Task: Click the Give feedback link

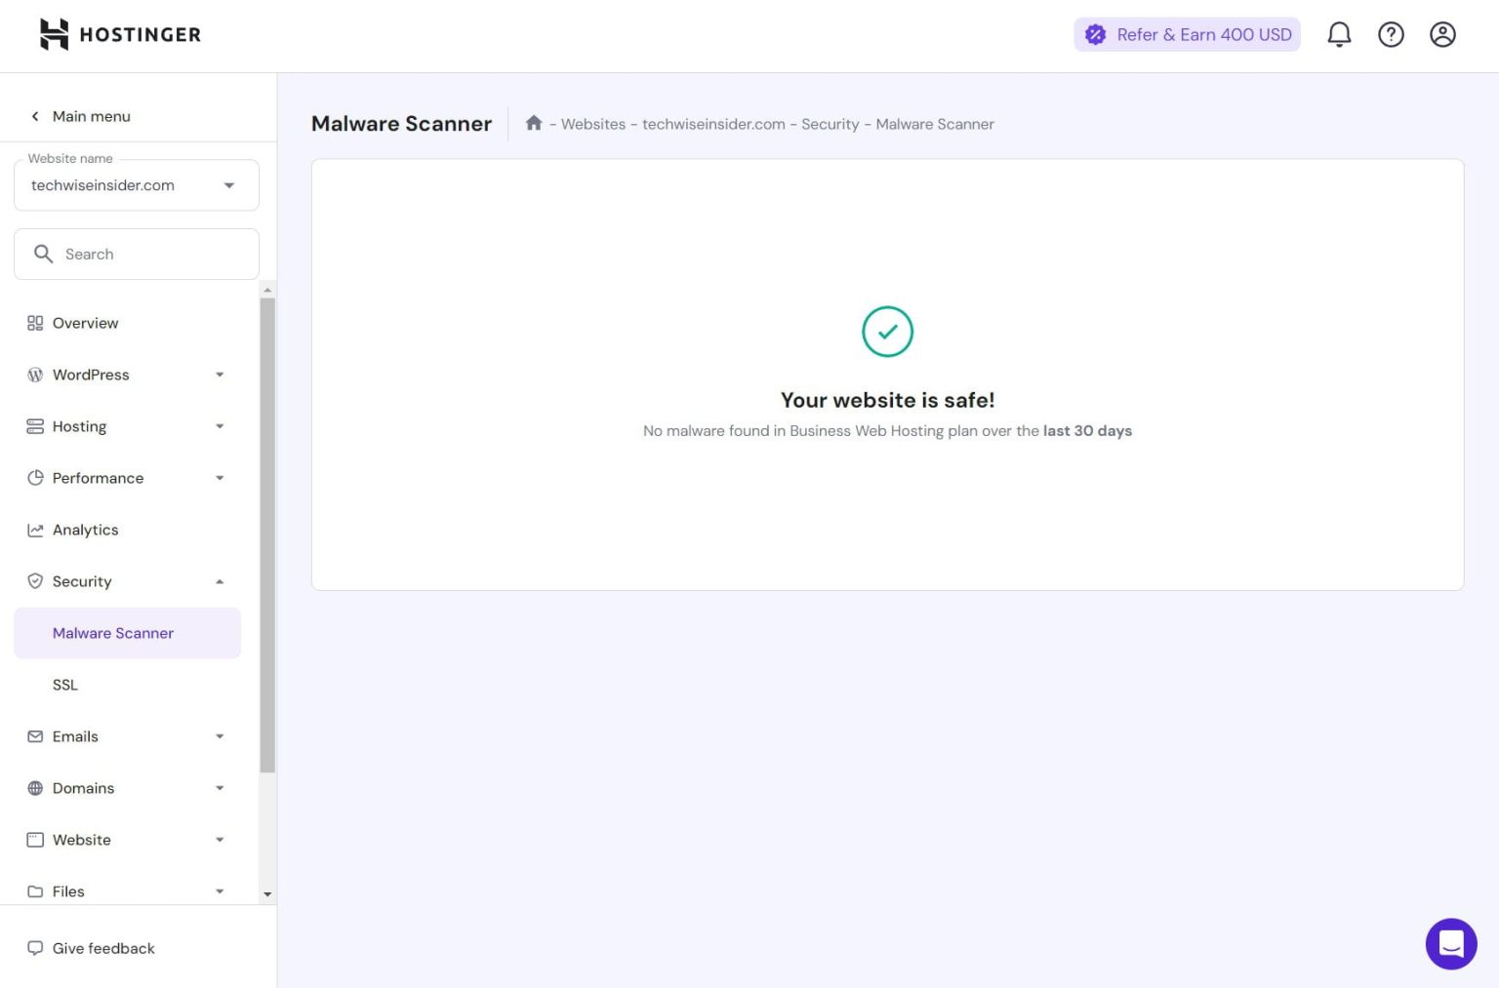Action: [102, 948]
